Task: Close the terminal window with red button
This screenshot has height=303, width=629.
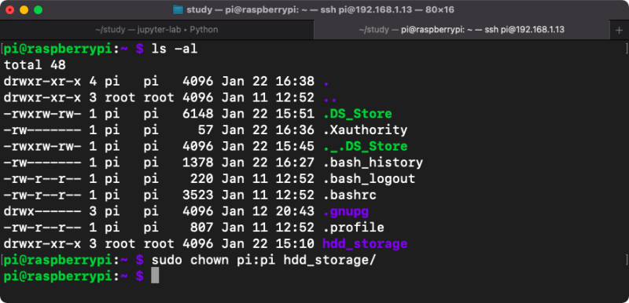Action: [x=9, y=10]
